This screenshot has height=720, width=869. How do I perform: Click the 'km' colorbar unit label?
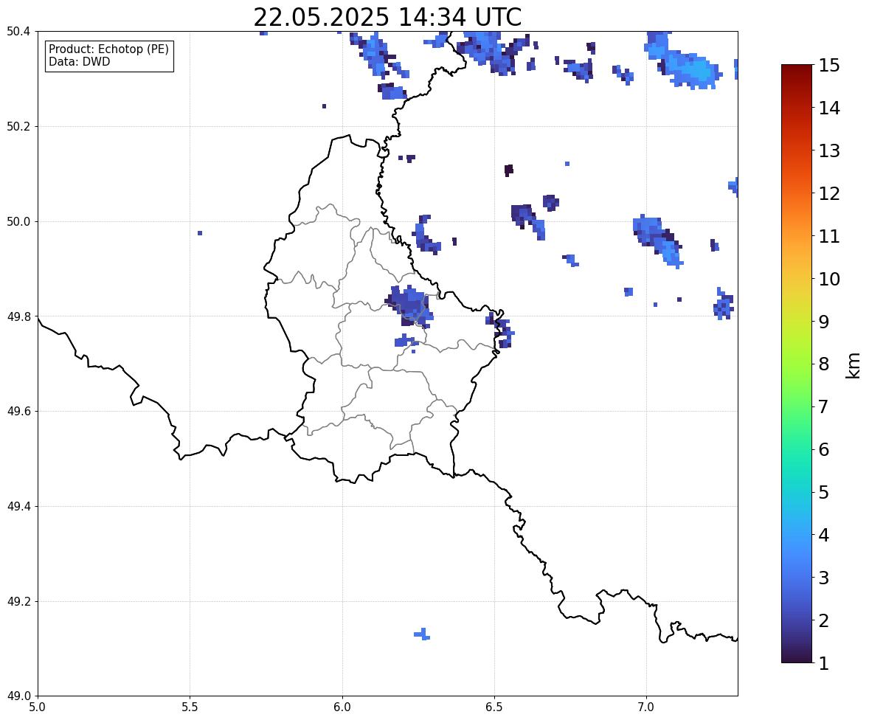[x=854, y=366]
